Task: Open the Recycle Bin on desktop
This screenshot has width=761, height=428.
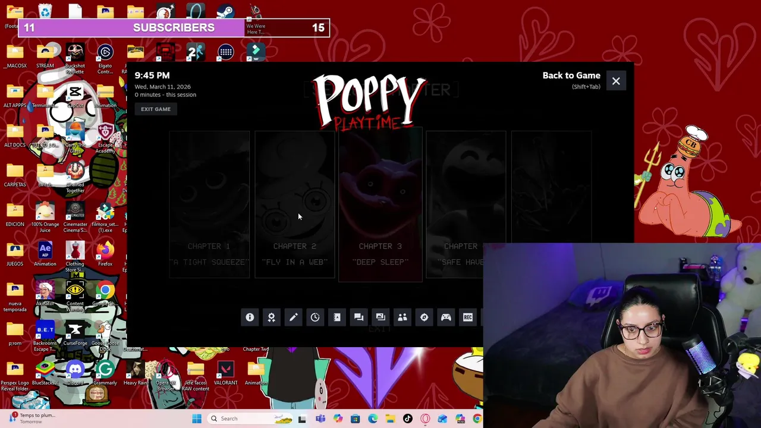Action: tap(45, 11)
